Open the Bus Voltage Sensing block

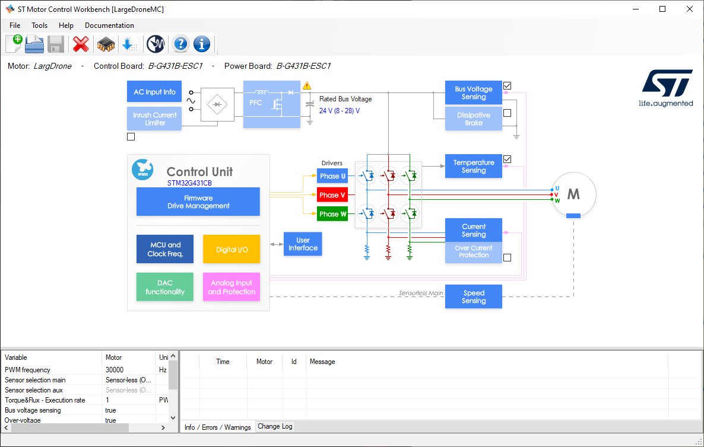[474, 93]
